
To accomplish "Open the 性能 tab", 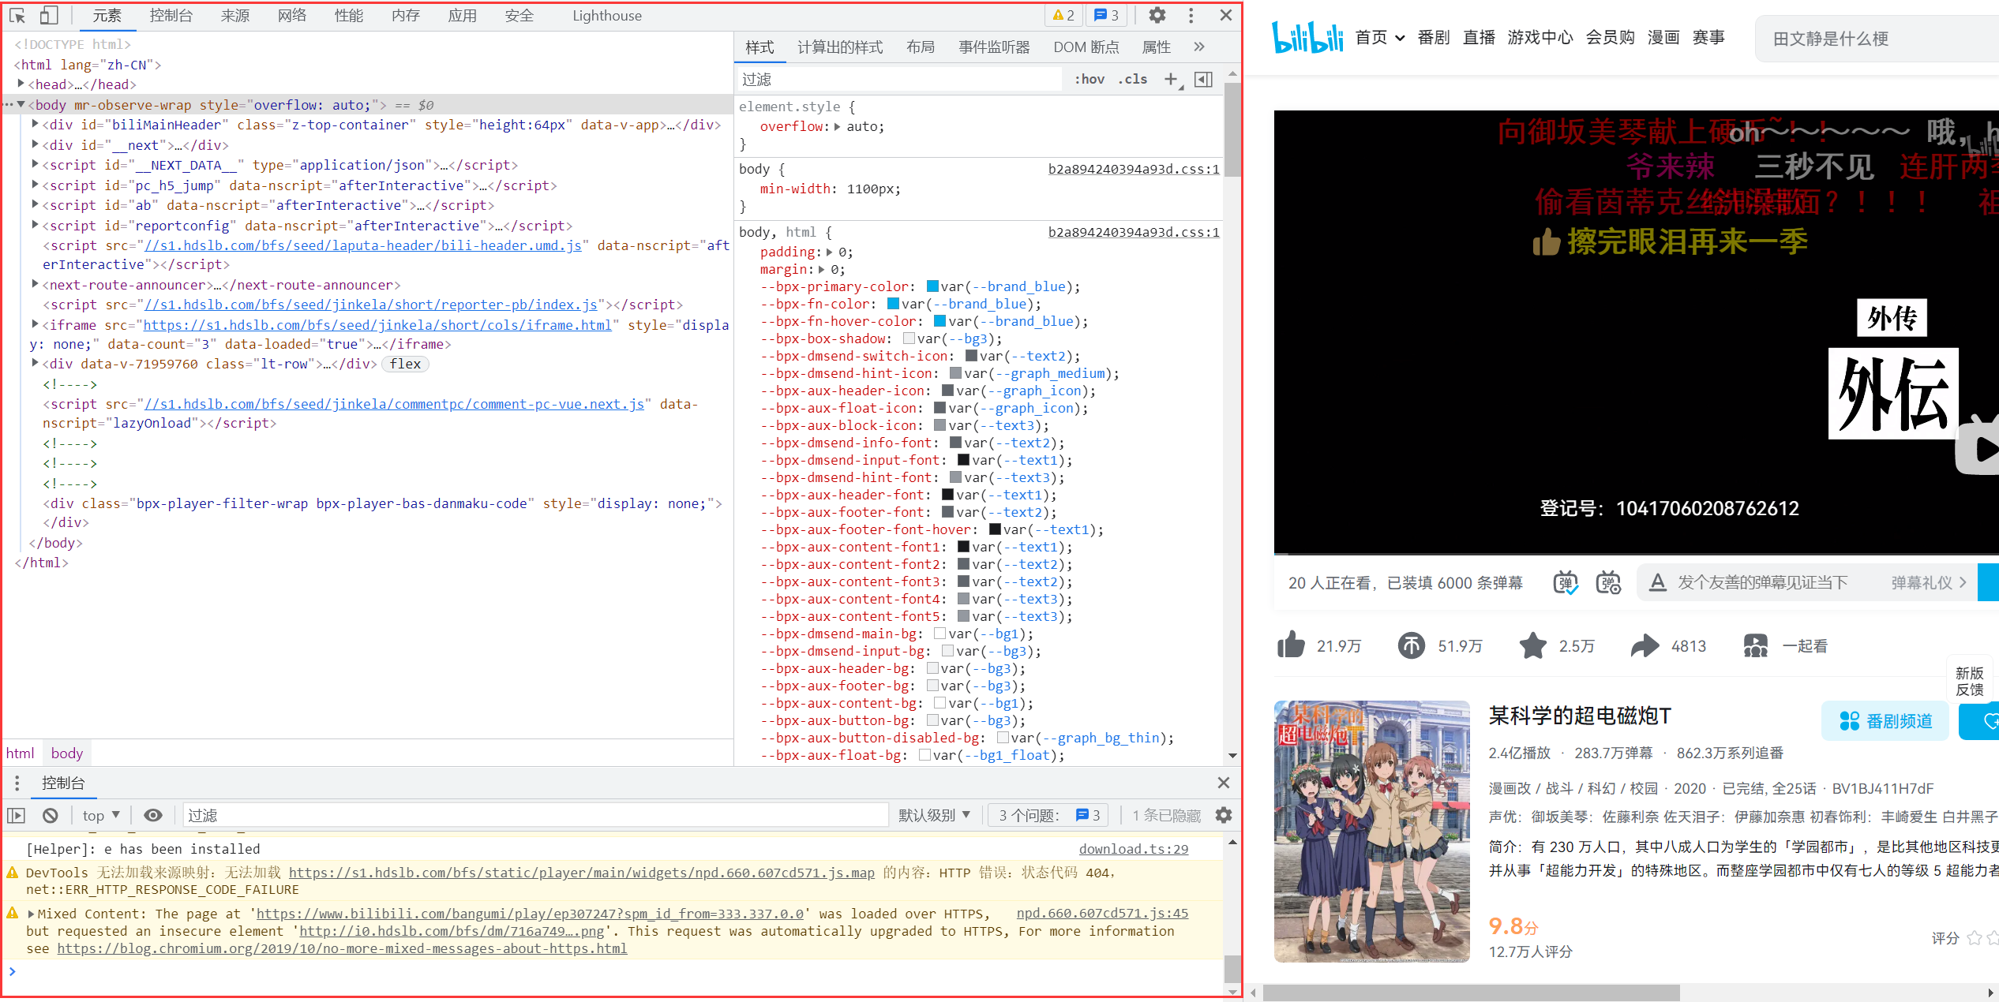I will [349, 15].
